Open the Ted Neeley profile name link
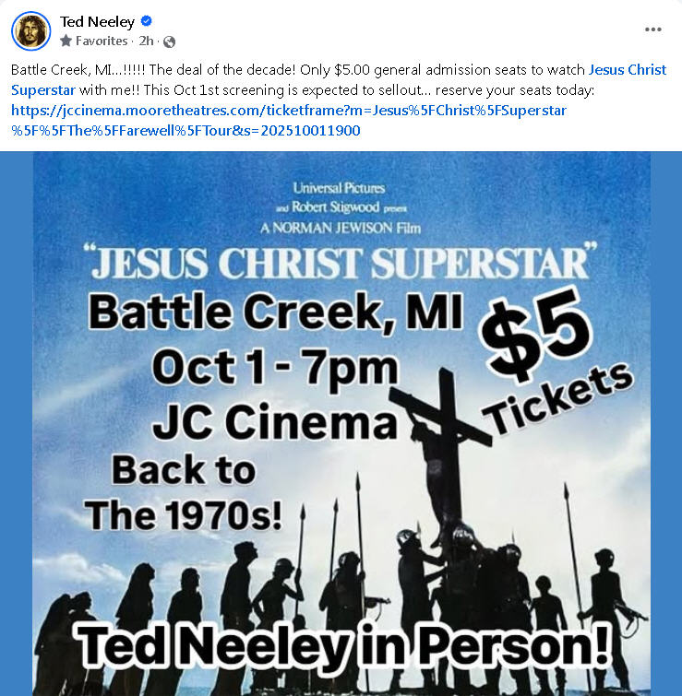This screenshot has width=682, height=696. (x=97, y=21)
